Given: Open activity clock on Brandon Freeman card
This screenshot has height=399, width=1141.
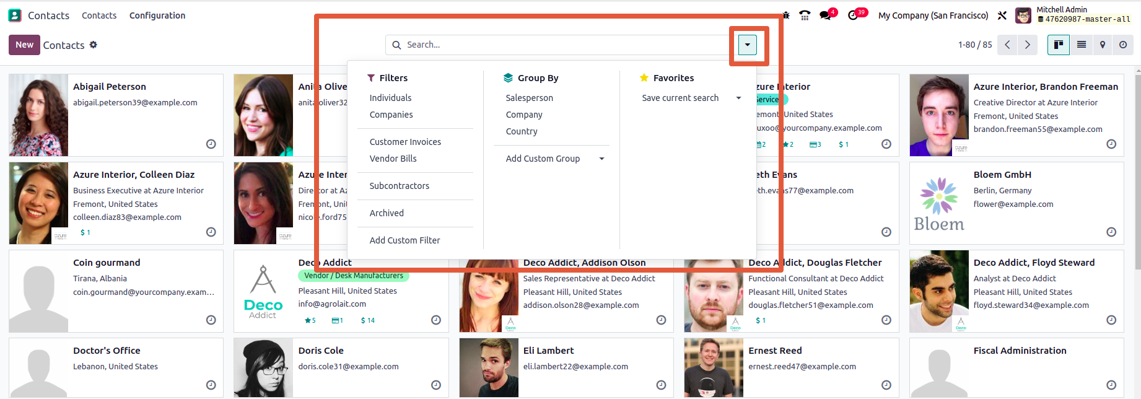Looking at the screenshot, I should point(1111,144).
